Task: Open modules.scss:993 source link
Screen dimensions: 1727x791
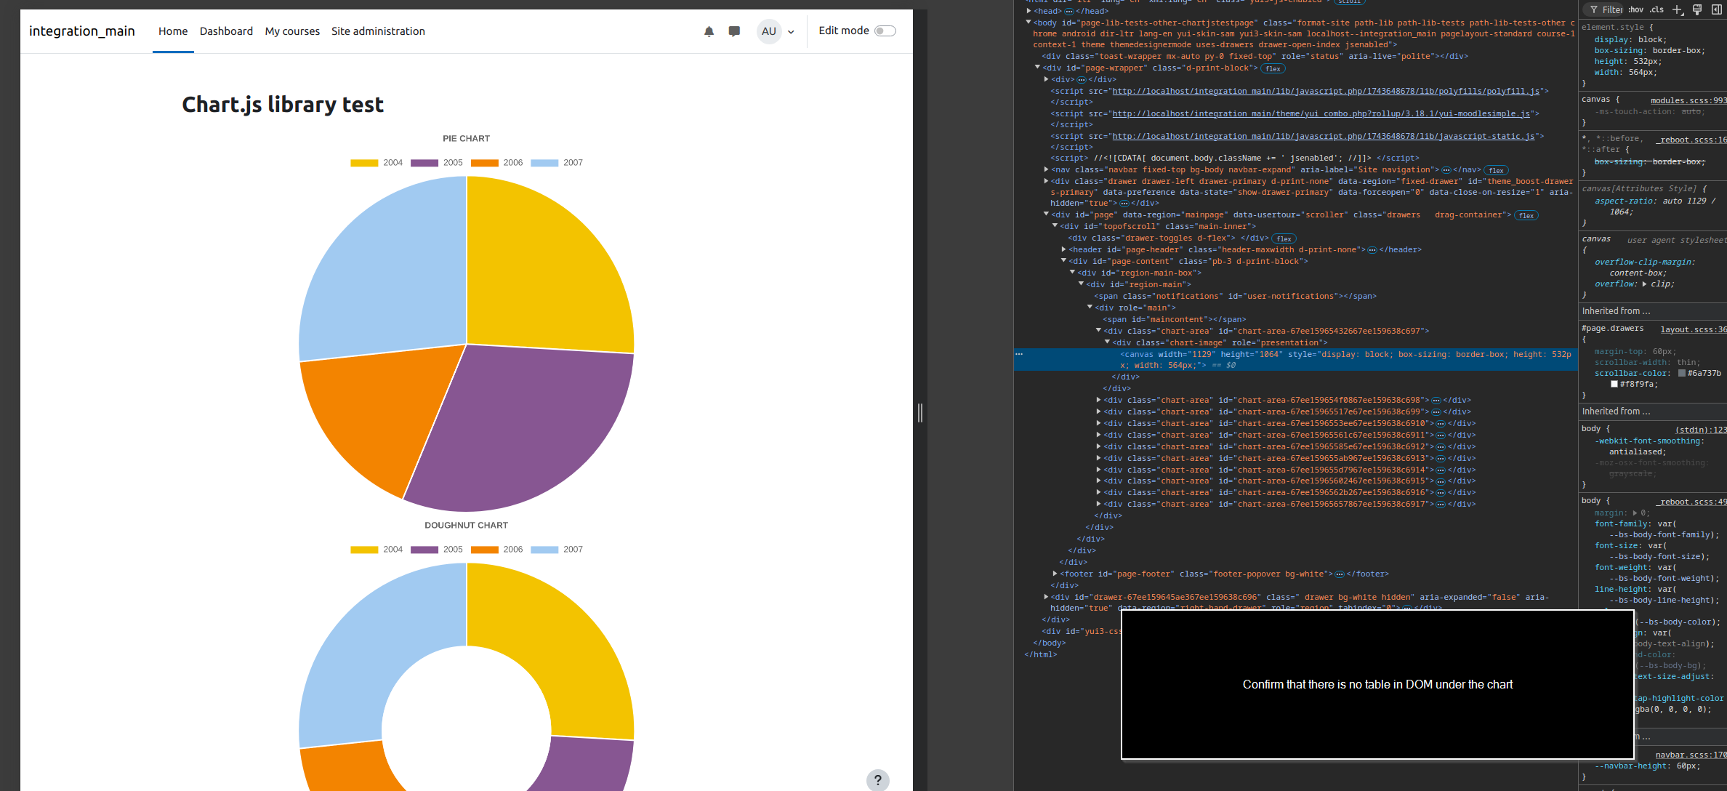Action: click(1688, 101)
